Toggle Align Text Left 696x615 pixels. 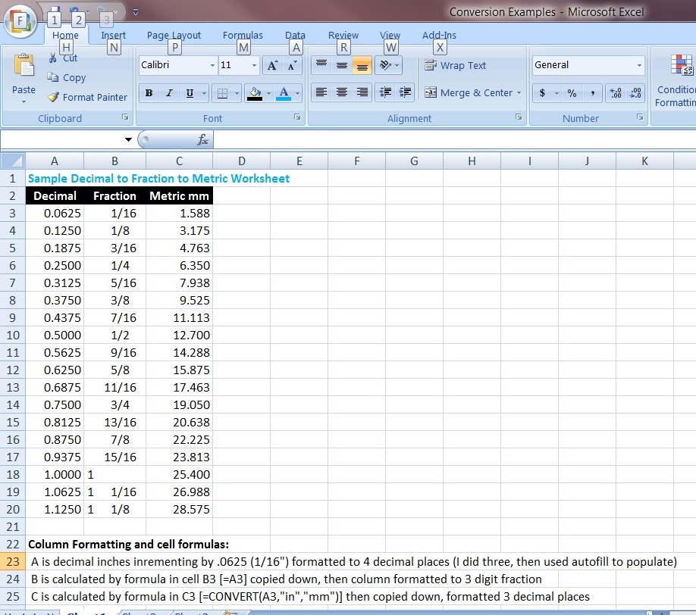tap(321, 92)
